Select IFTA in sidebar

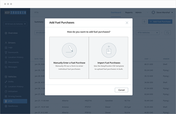(15, 101)
